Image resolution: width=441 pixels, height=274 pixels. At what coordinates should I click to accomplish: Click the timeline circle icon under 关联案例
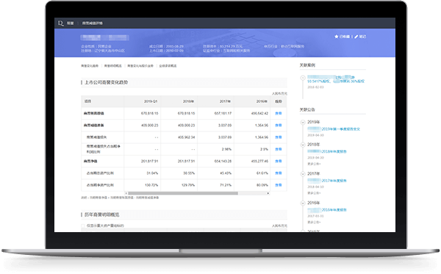[x=303, y=78]
